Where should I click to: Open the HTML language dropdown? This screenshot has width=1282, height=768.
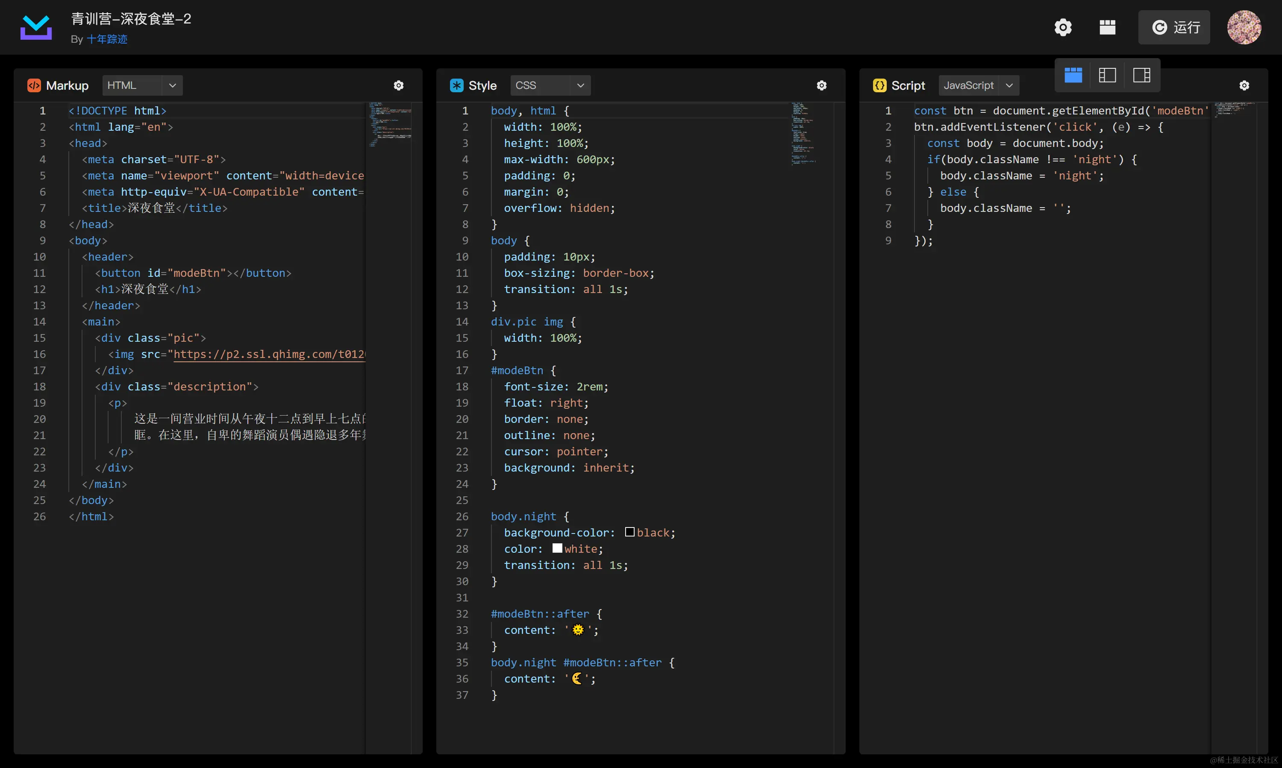[142, 85]
